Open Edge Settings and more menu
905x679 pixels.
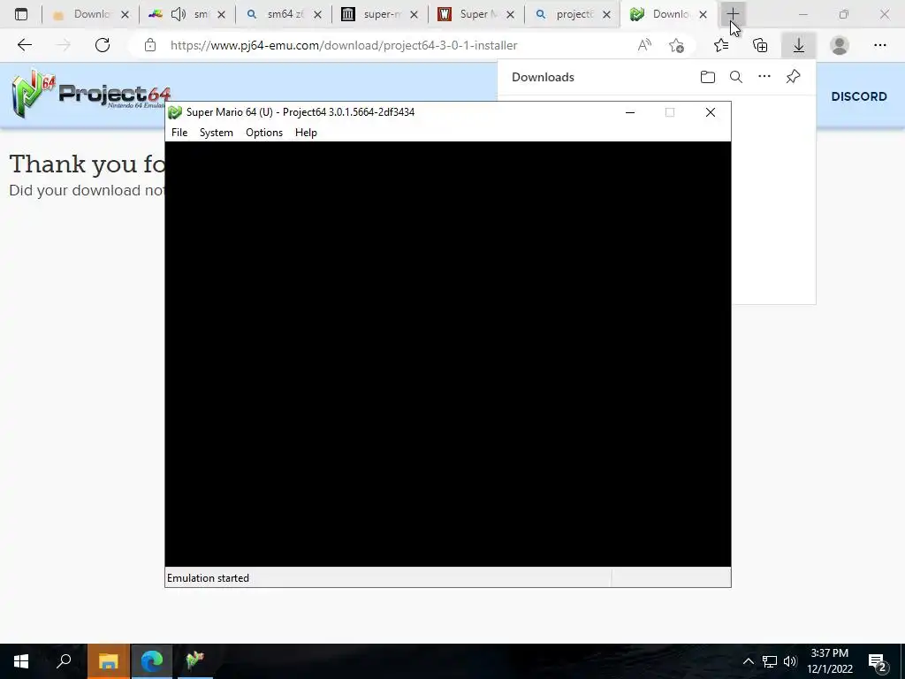tap(879, 45)
